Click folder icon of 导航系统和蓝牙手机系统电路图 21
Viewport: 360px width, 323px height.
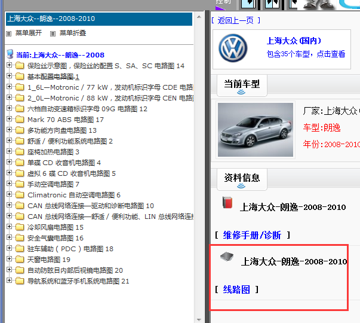pyautogui.click(x=20, y=281)
